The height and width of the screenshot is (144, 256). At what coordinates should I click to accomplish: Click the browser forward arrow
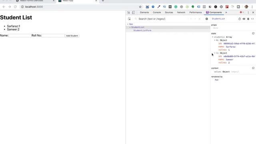(x=10, y=7)
